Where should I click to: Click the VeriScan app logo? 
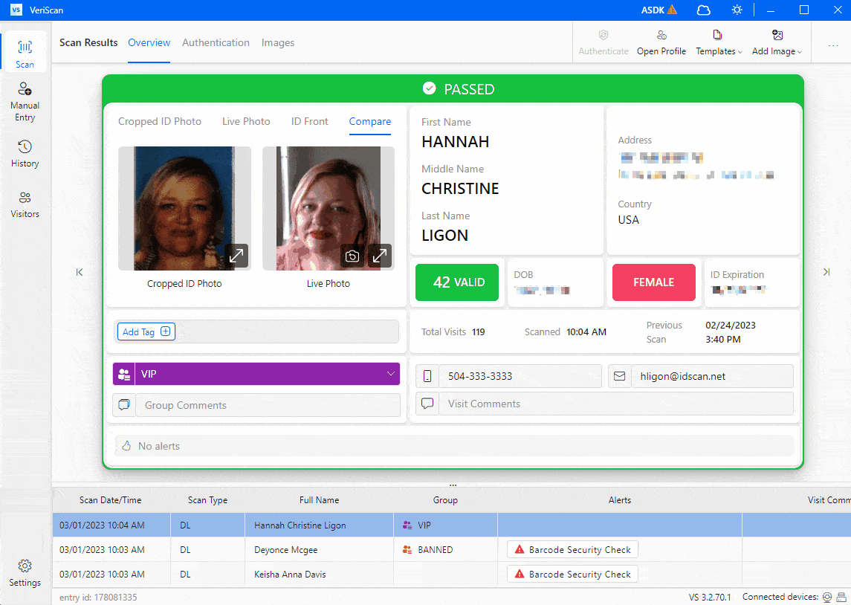(16, 10)
